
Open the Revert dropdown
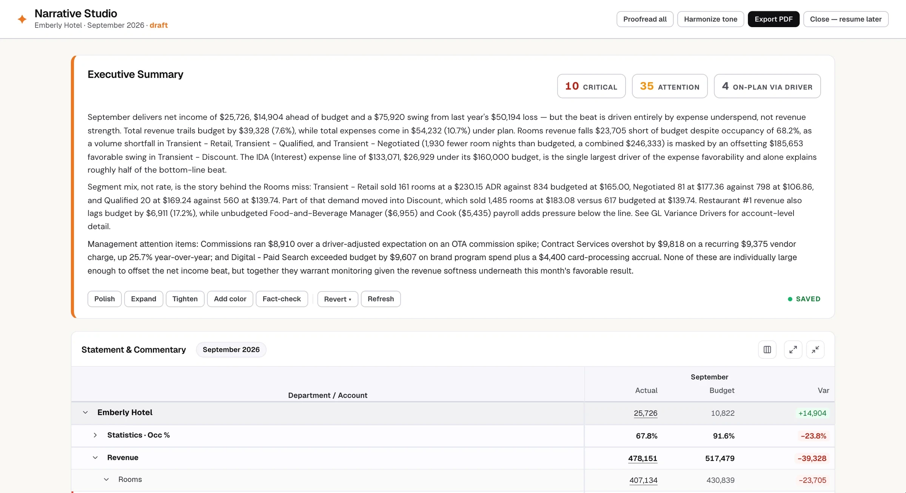[x=337, y=299]
